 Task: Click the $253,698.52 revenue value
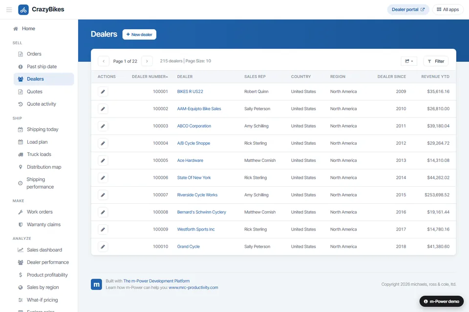click(437, 195)
